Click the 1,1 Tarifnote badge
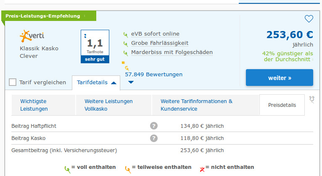Screen dimensions: 322x176 click(95, 46)
